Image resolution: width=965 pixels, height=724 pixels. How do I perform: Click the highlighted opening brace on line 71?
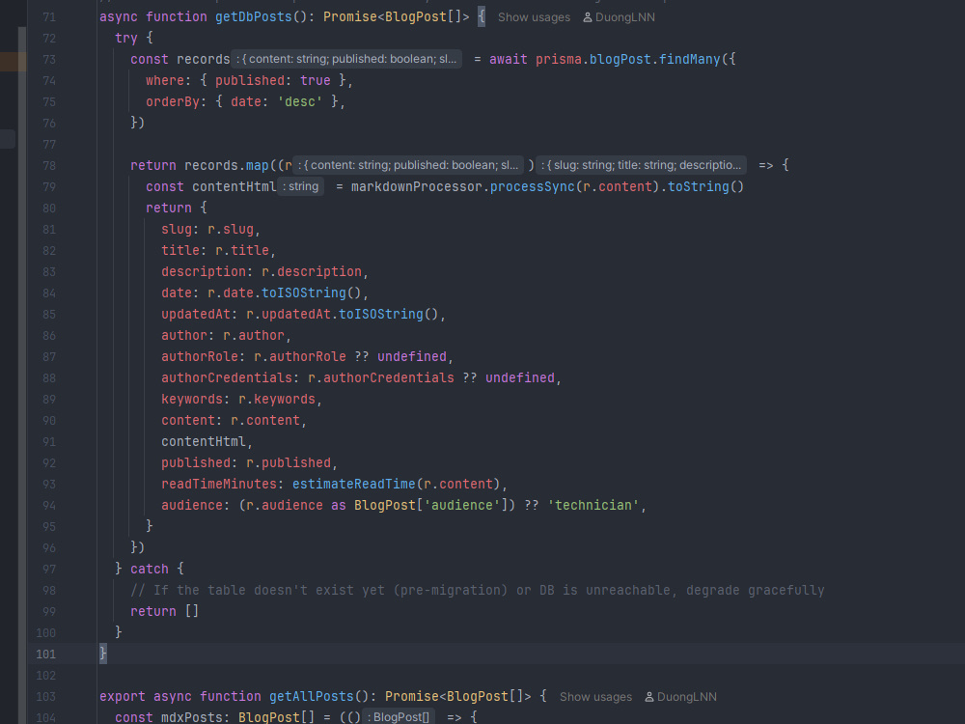482,16
